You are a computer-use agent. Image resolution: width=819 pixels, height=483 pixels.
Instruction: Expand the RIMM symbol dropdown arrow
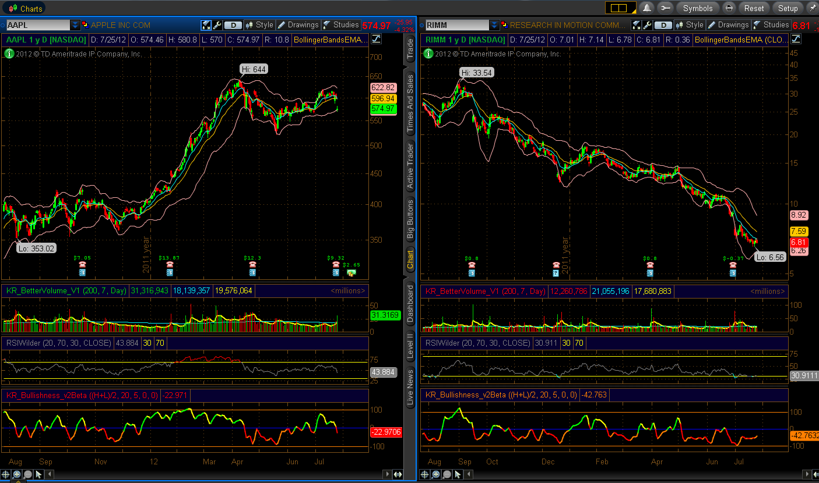tap(494, 25)
